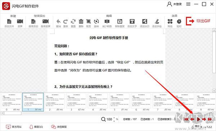Open the 特效 effects icon
216x131 pixels.
(170, 22)
